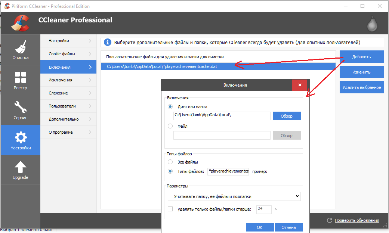Cancel the dialog with Отмена

coord(288,227)
